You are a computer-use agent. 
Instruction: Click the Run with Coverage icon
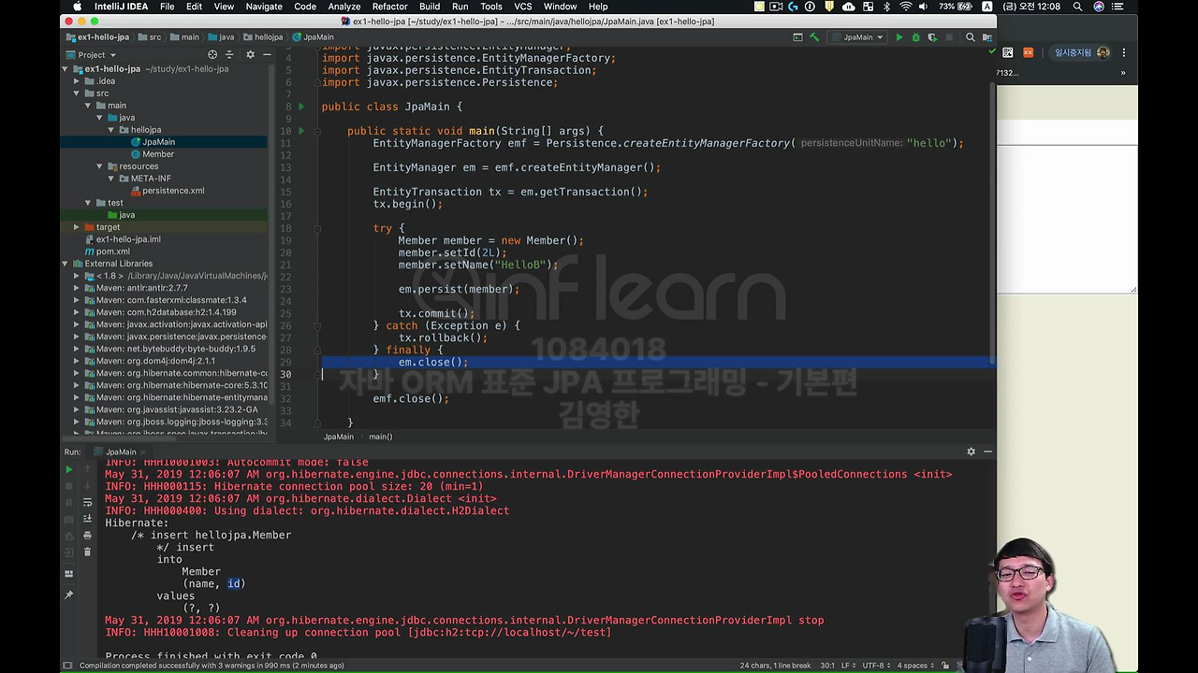click(x=932, y=37)
